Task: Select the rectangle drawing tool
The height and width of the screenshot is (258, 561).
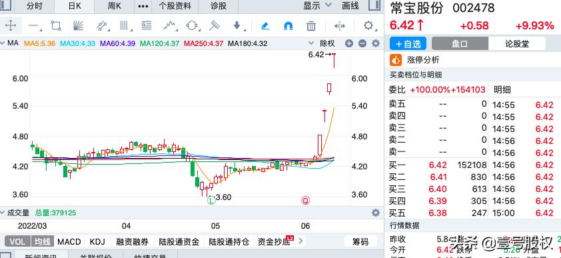Action: pos(56,26)
